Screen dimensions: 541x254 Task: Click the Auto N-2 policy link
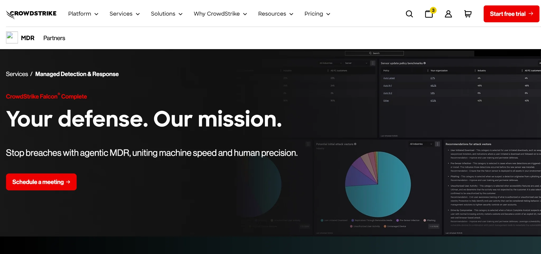[x=388, y=93]
